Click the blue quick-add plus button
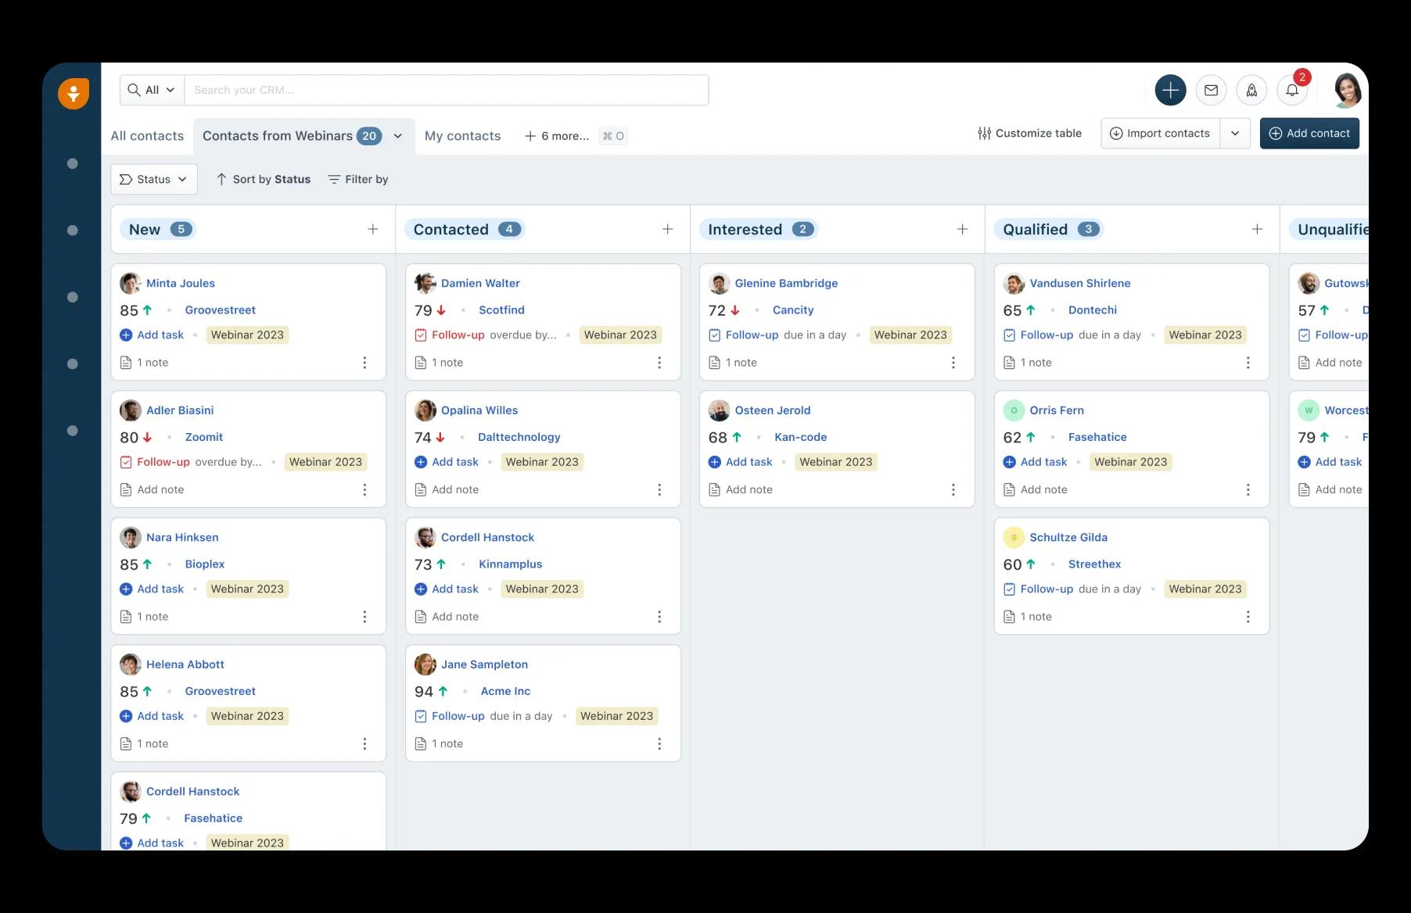 (1170, 90)
